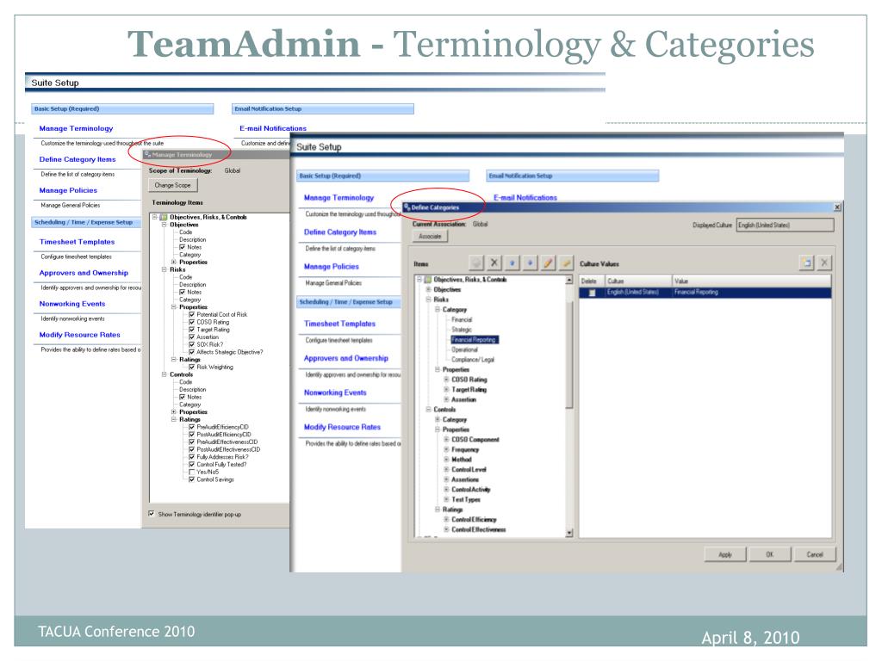882x661 pixels.
Task: Click the second blue move arrow in Items toolbar
Action: coord(530,263)
